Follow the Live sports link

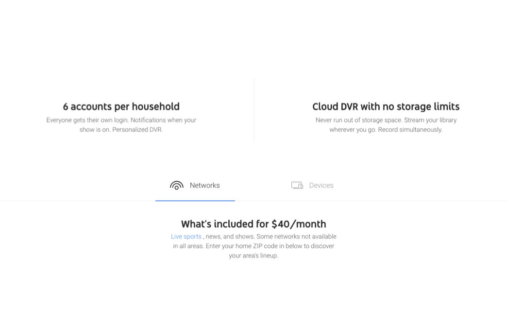(x=186, y=237)
